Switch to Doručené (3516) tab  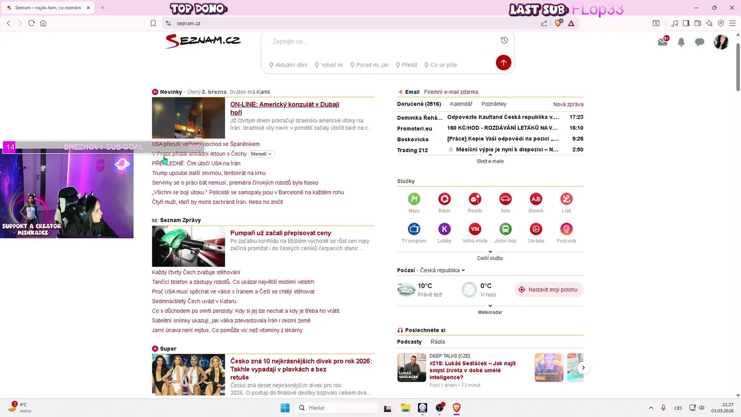coord(419,104)
